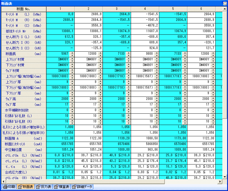
Task: Decrease 下フランジ幅 for section 5
Action: coord(185,89)
